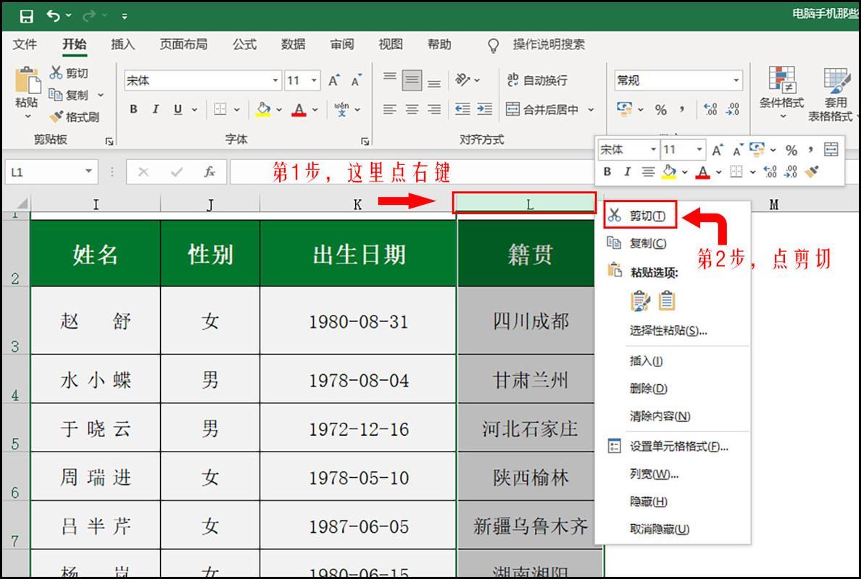Click the phonetic guide wén icon
Viewport: 861px width, 579px height.
coord(341,109)
